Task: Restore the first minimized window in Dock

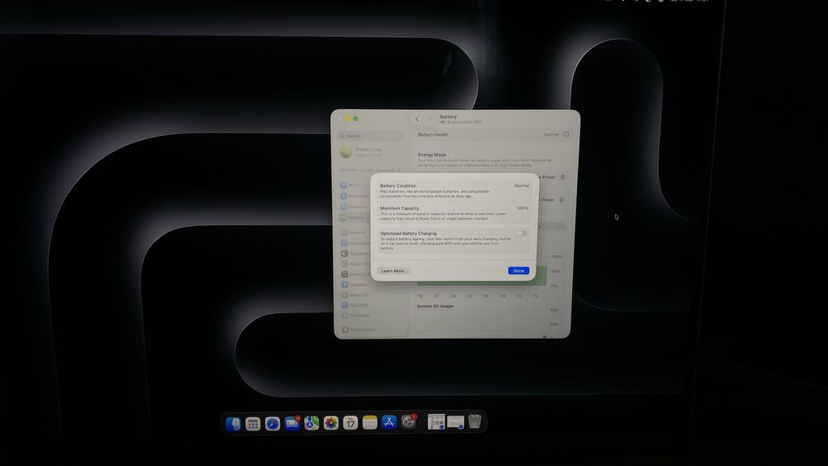Action: [436, 422]
